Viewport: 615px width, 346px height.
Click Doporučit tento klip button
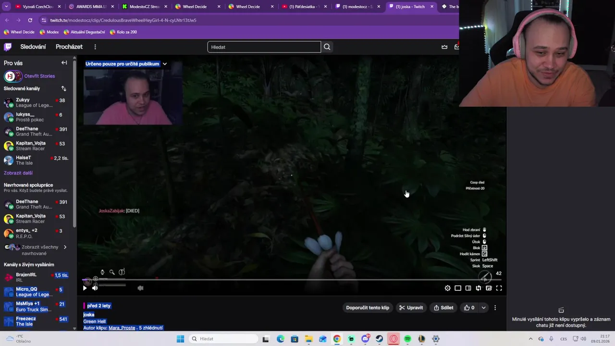coord(368,308)
